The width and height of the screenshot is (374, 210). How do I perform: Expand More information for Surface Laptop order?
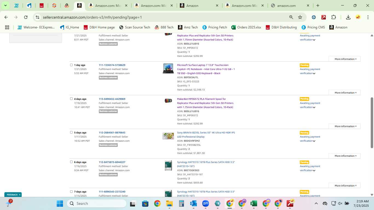[345, 93]
